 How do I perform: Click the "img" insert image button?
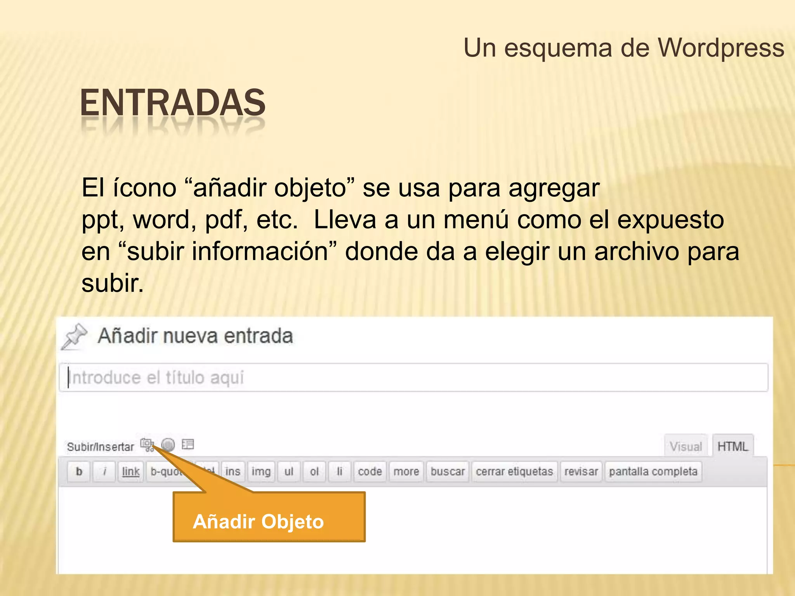(261, 471)
